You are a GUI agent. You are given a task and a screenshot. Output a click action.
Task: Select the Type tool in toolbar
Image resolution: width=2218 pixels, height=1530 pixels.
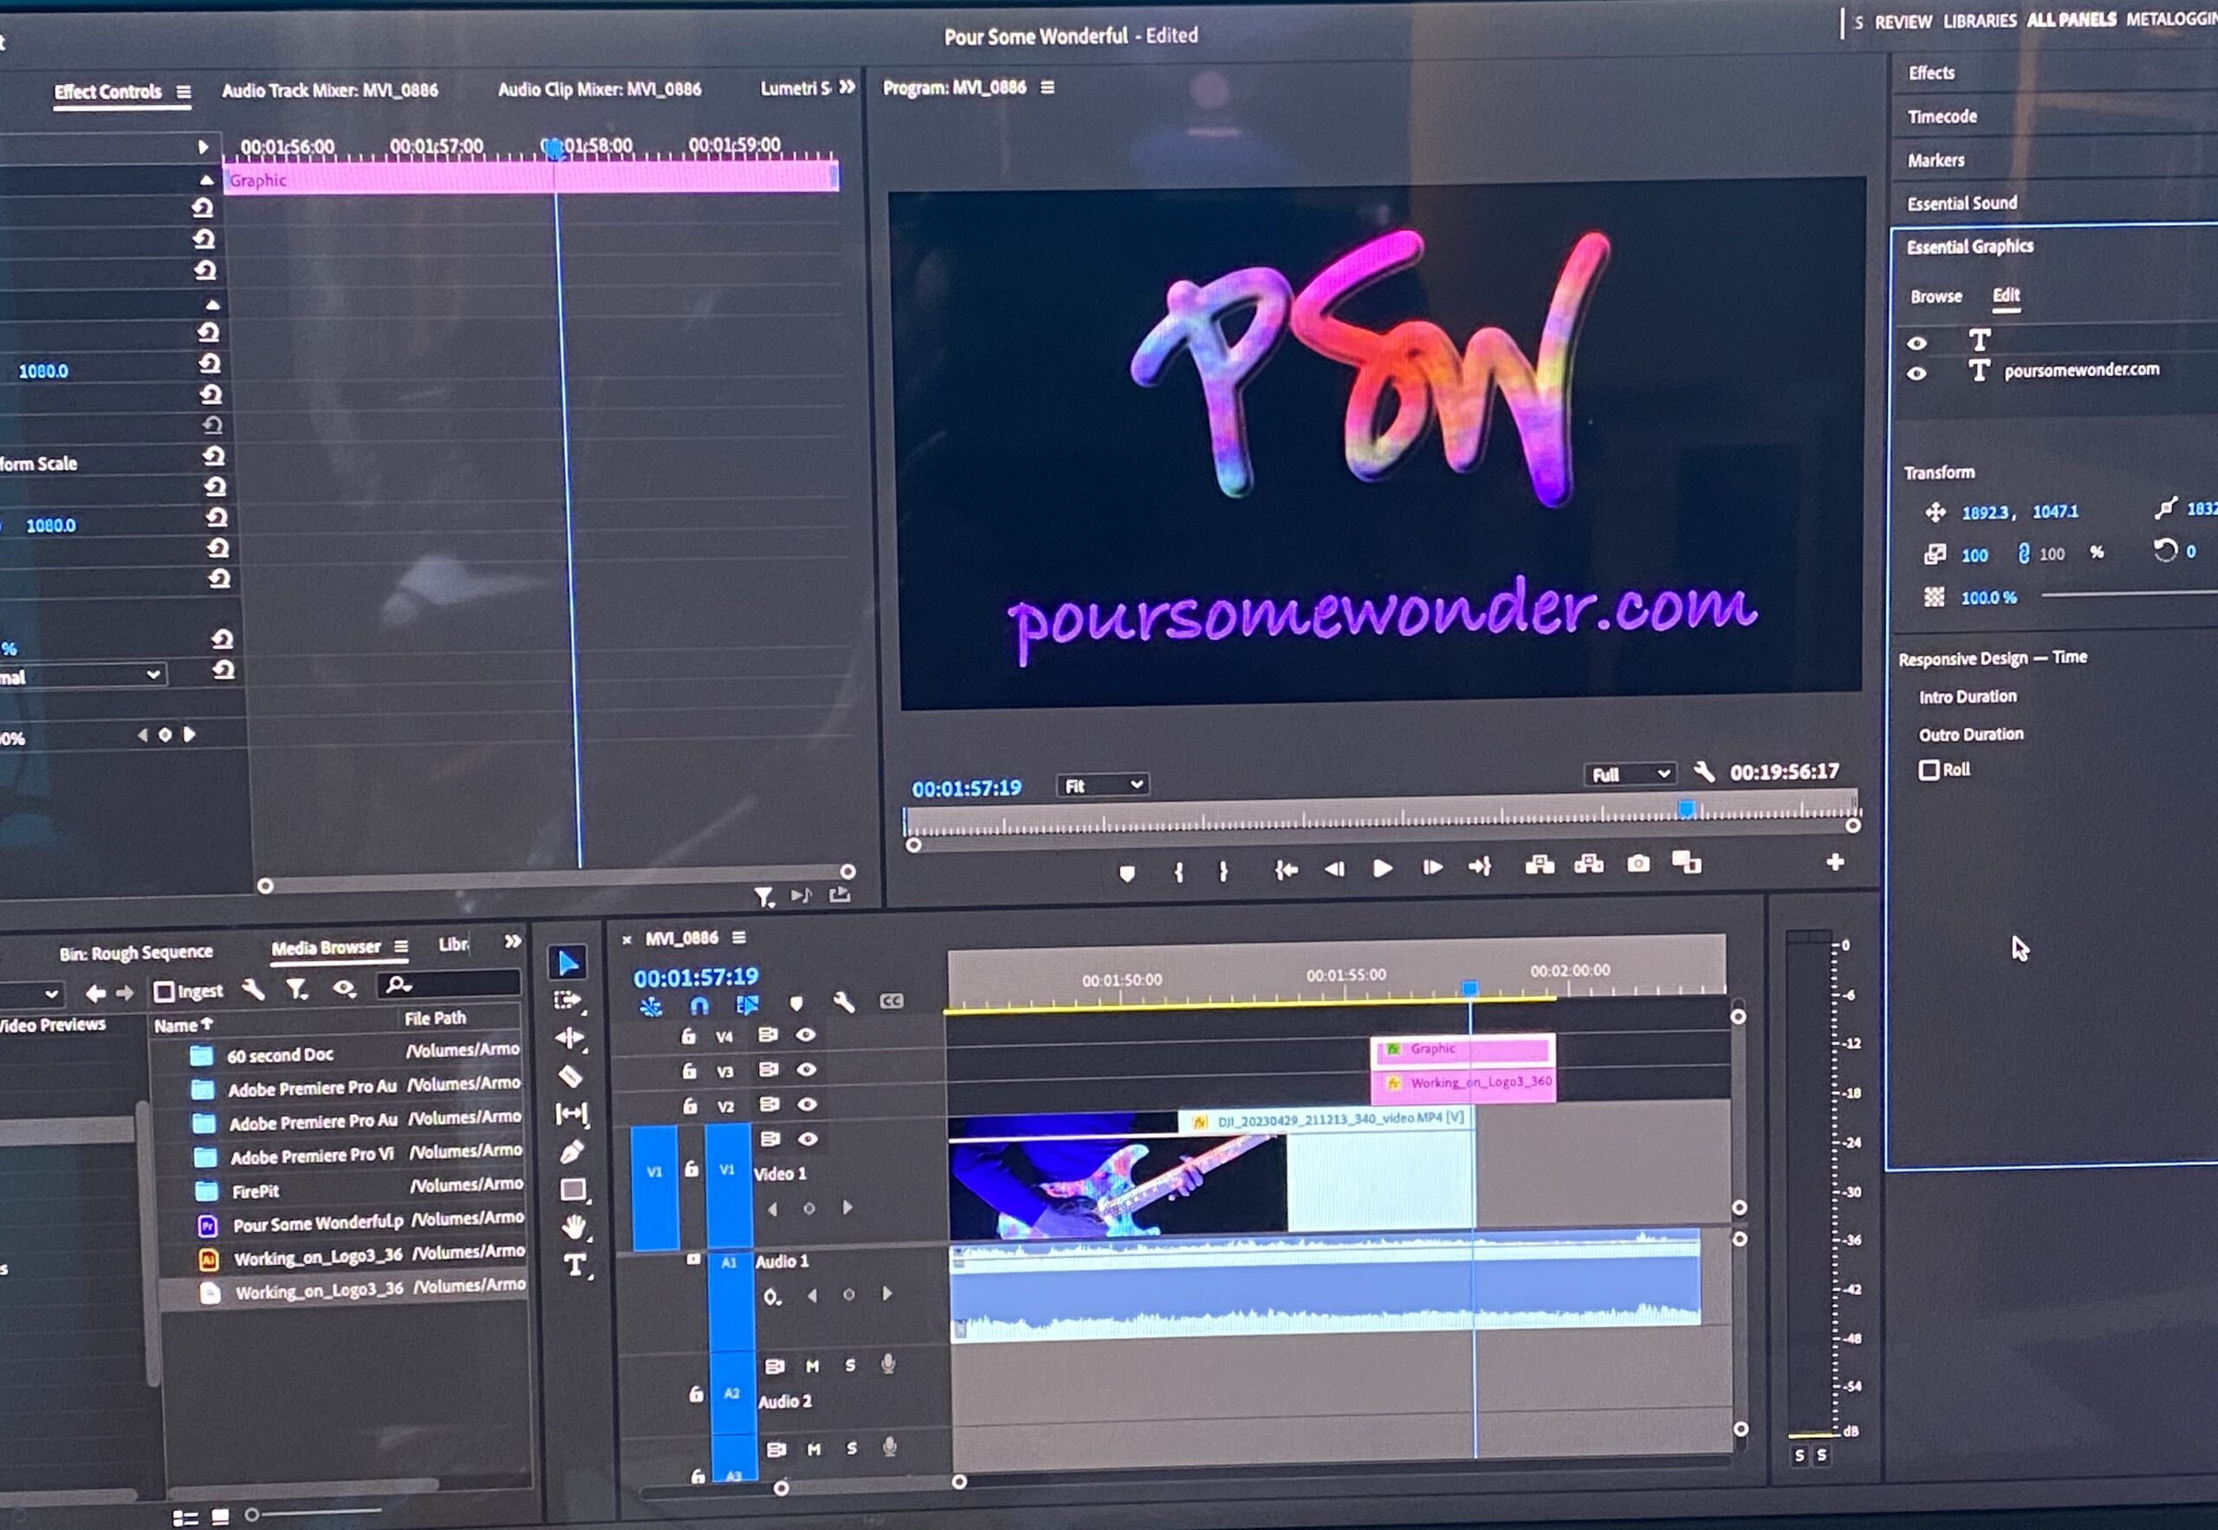click(575, 1266)
